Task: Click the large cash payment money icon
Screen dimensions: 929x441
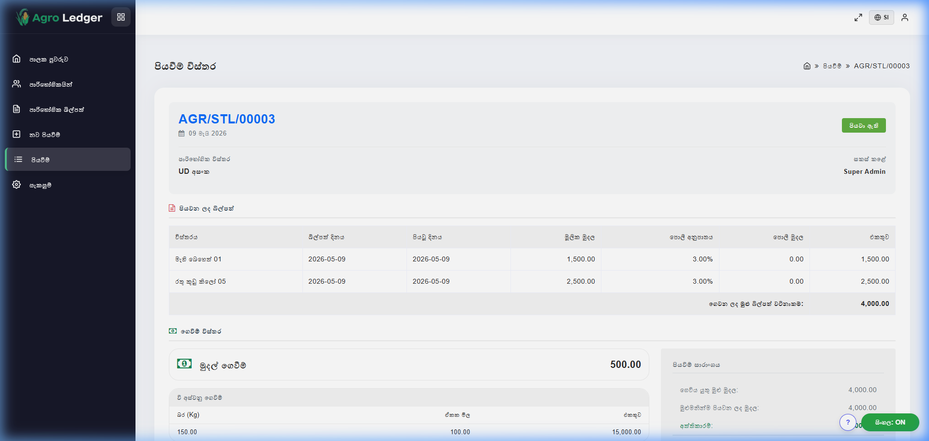Action: (x=184, y=364)
